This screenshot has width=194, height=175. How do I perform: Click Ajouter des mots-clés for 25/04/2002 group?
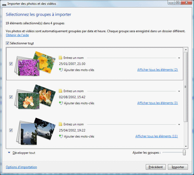[79, 136]
